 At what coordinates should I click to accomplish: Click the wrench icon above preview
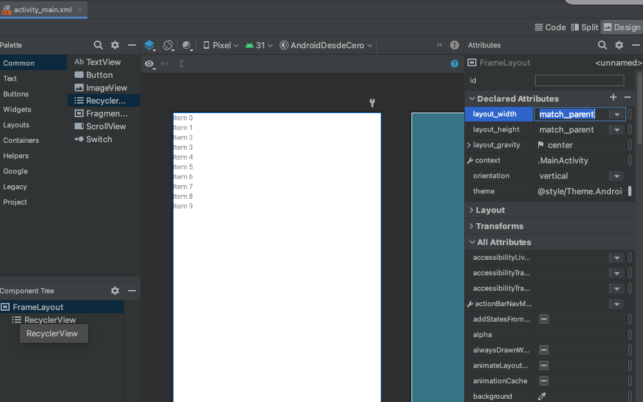(372, 102)
